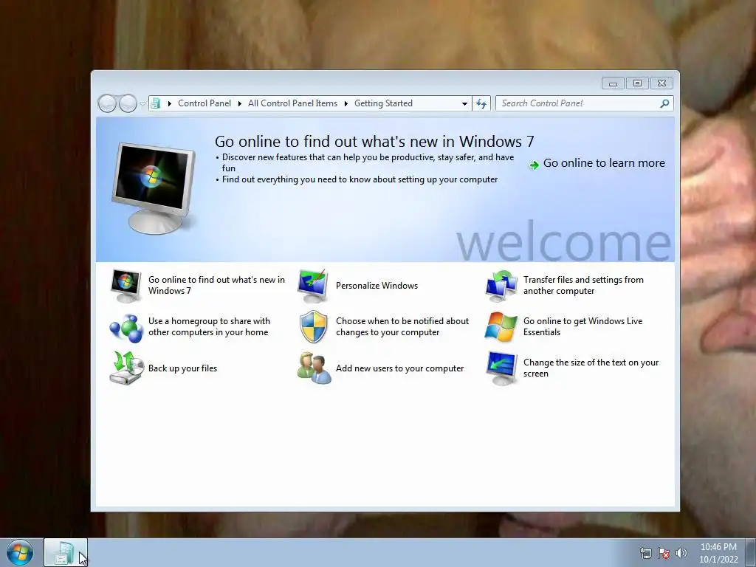Click the Back up your files drive icon
Screen dimensions: 756x567
(126, 368)
